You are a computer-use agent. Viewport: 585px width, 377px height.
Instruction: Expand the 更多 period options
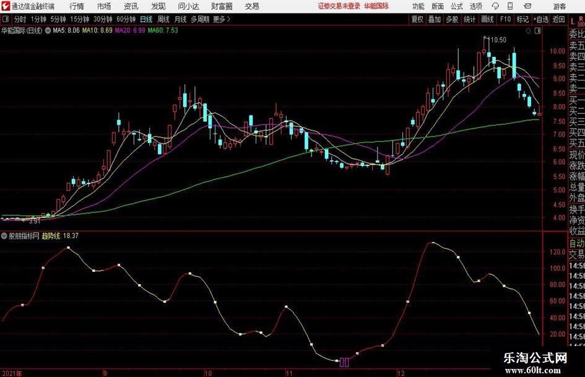click(222, 19)
